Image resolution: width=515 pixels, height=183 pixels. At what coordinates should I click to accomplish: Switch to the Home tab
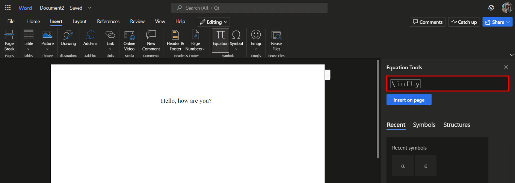(x=33, y=21)
